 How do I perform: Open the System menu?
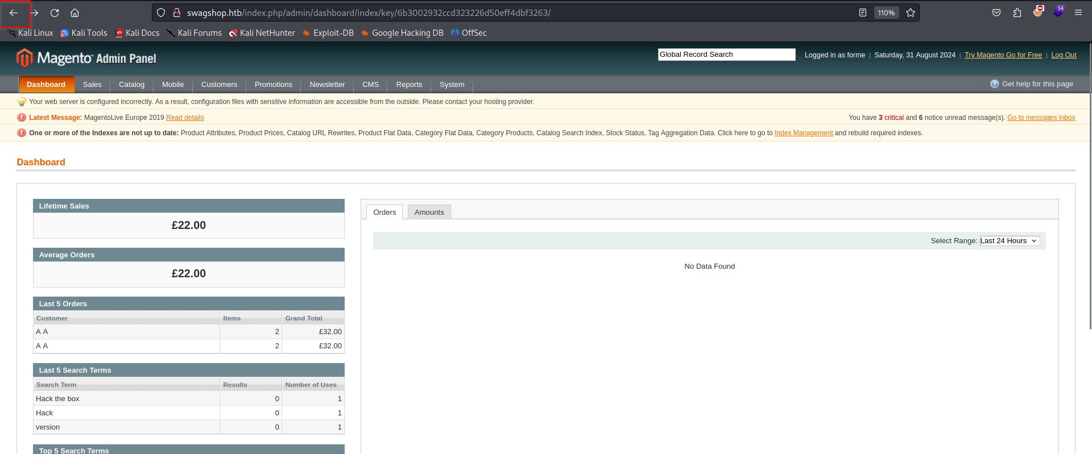click(452, 85)
